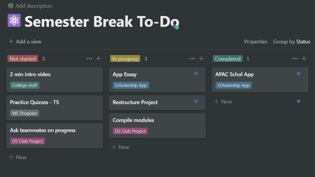Click Add a view
315x177 pixels.
point(25,41)
